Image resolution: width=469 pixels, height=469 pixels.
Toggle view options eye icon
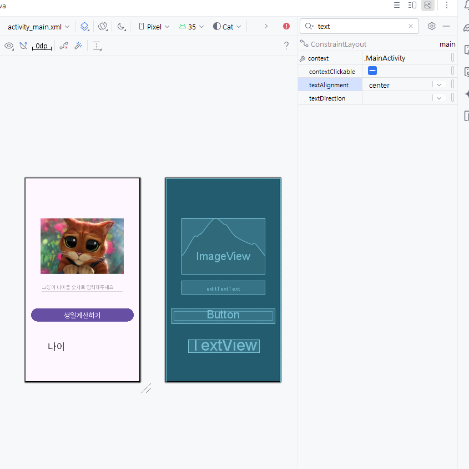coord(9,46)
